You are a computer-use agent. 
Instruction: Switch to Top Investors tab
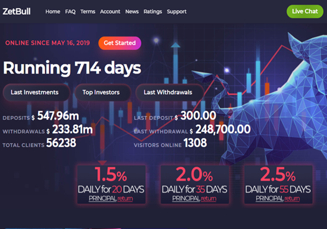coord(102,92)
